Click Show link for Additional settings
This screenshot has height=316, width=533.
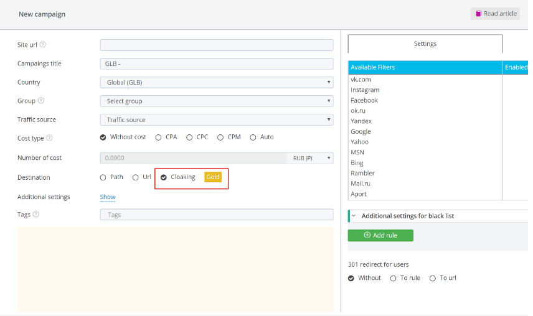(x=108, y=197)
